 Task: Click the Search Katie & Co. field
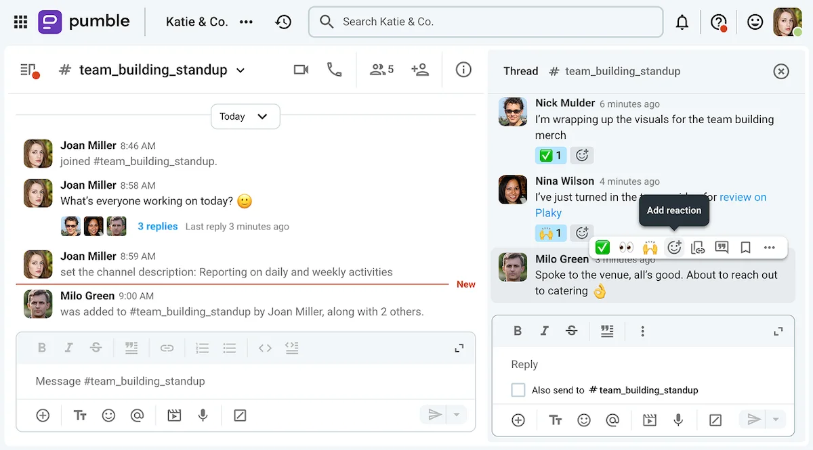coord(486,22)
